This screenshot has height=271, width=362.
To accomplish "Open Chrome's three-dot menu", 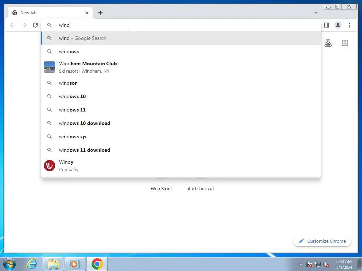I will pos(349,25).
